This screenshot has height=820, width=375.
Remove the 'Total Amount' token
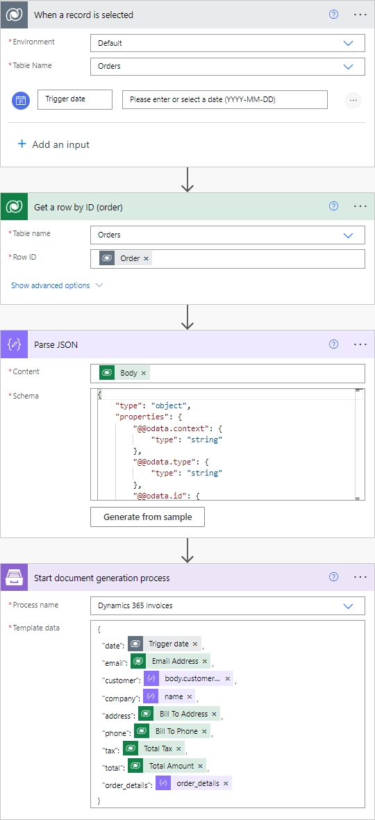coord(200,766)
